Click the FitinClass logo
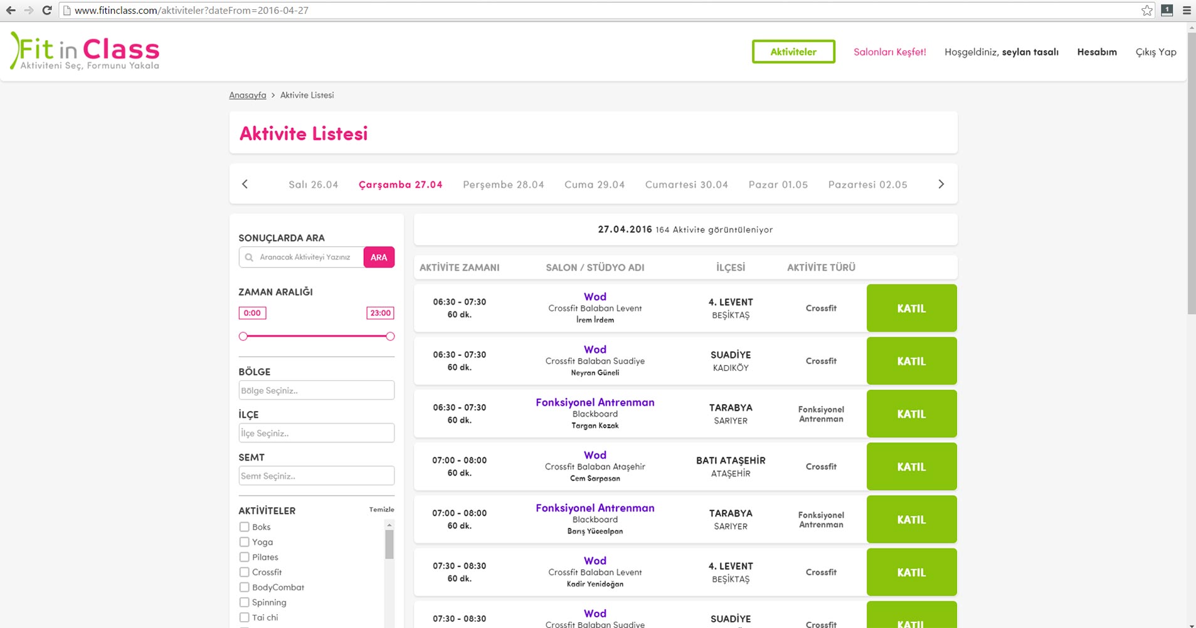This screenshot has height=628, width=1196. (85, 51)
